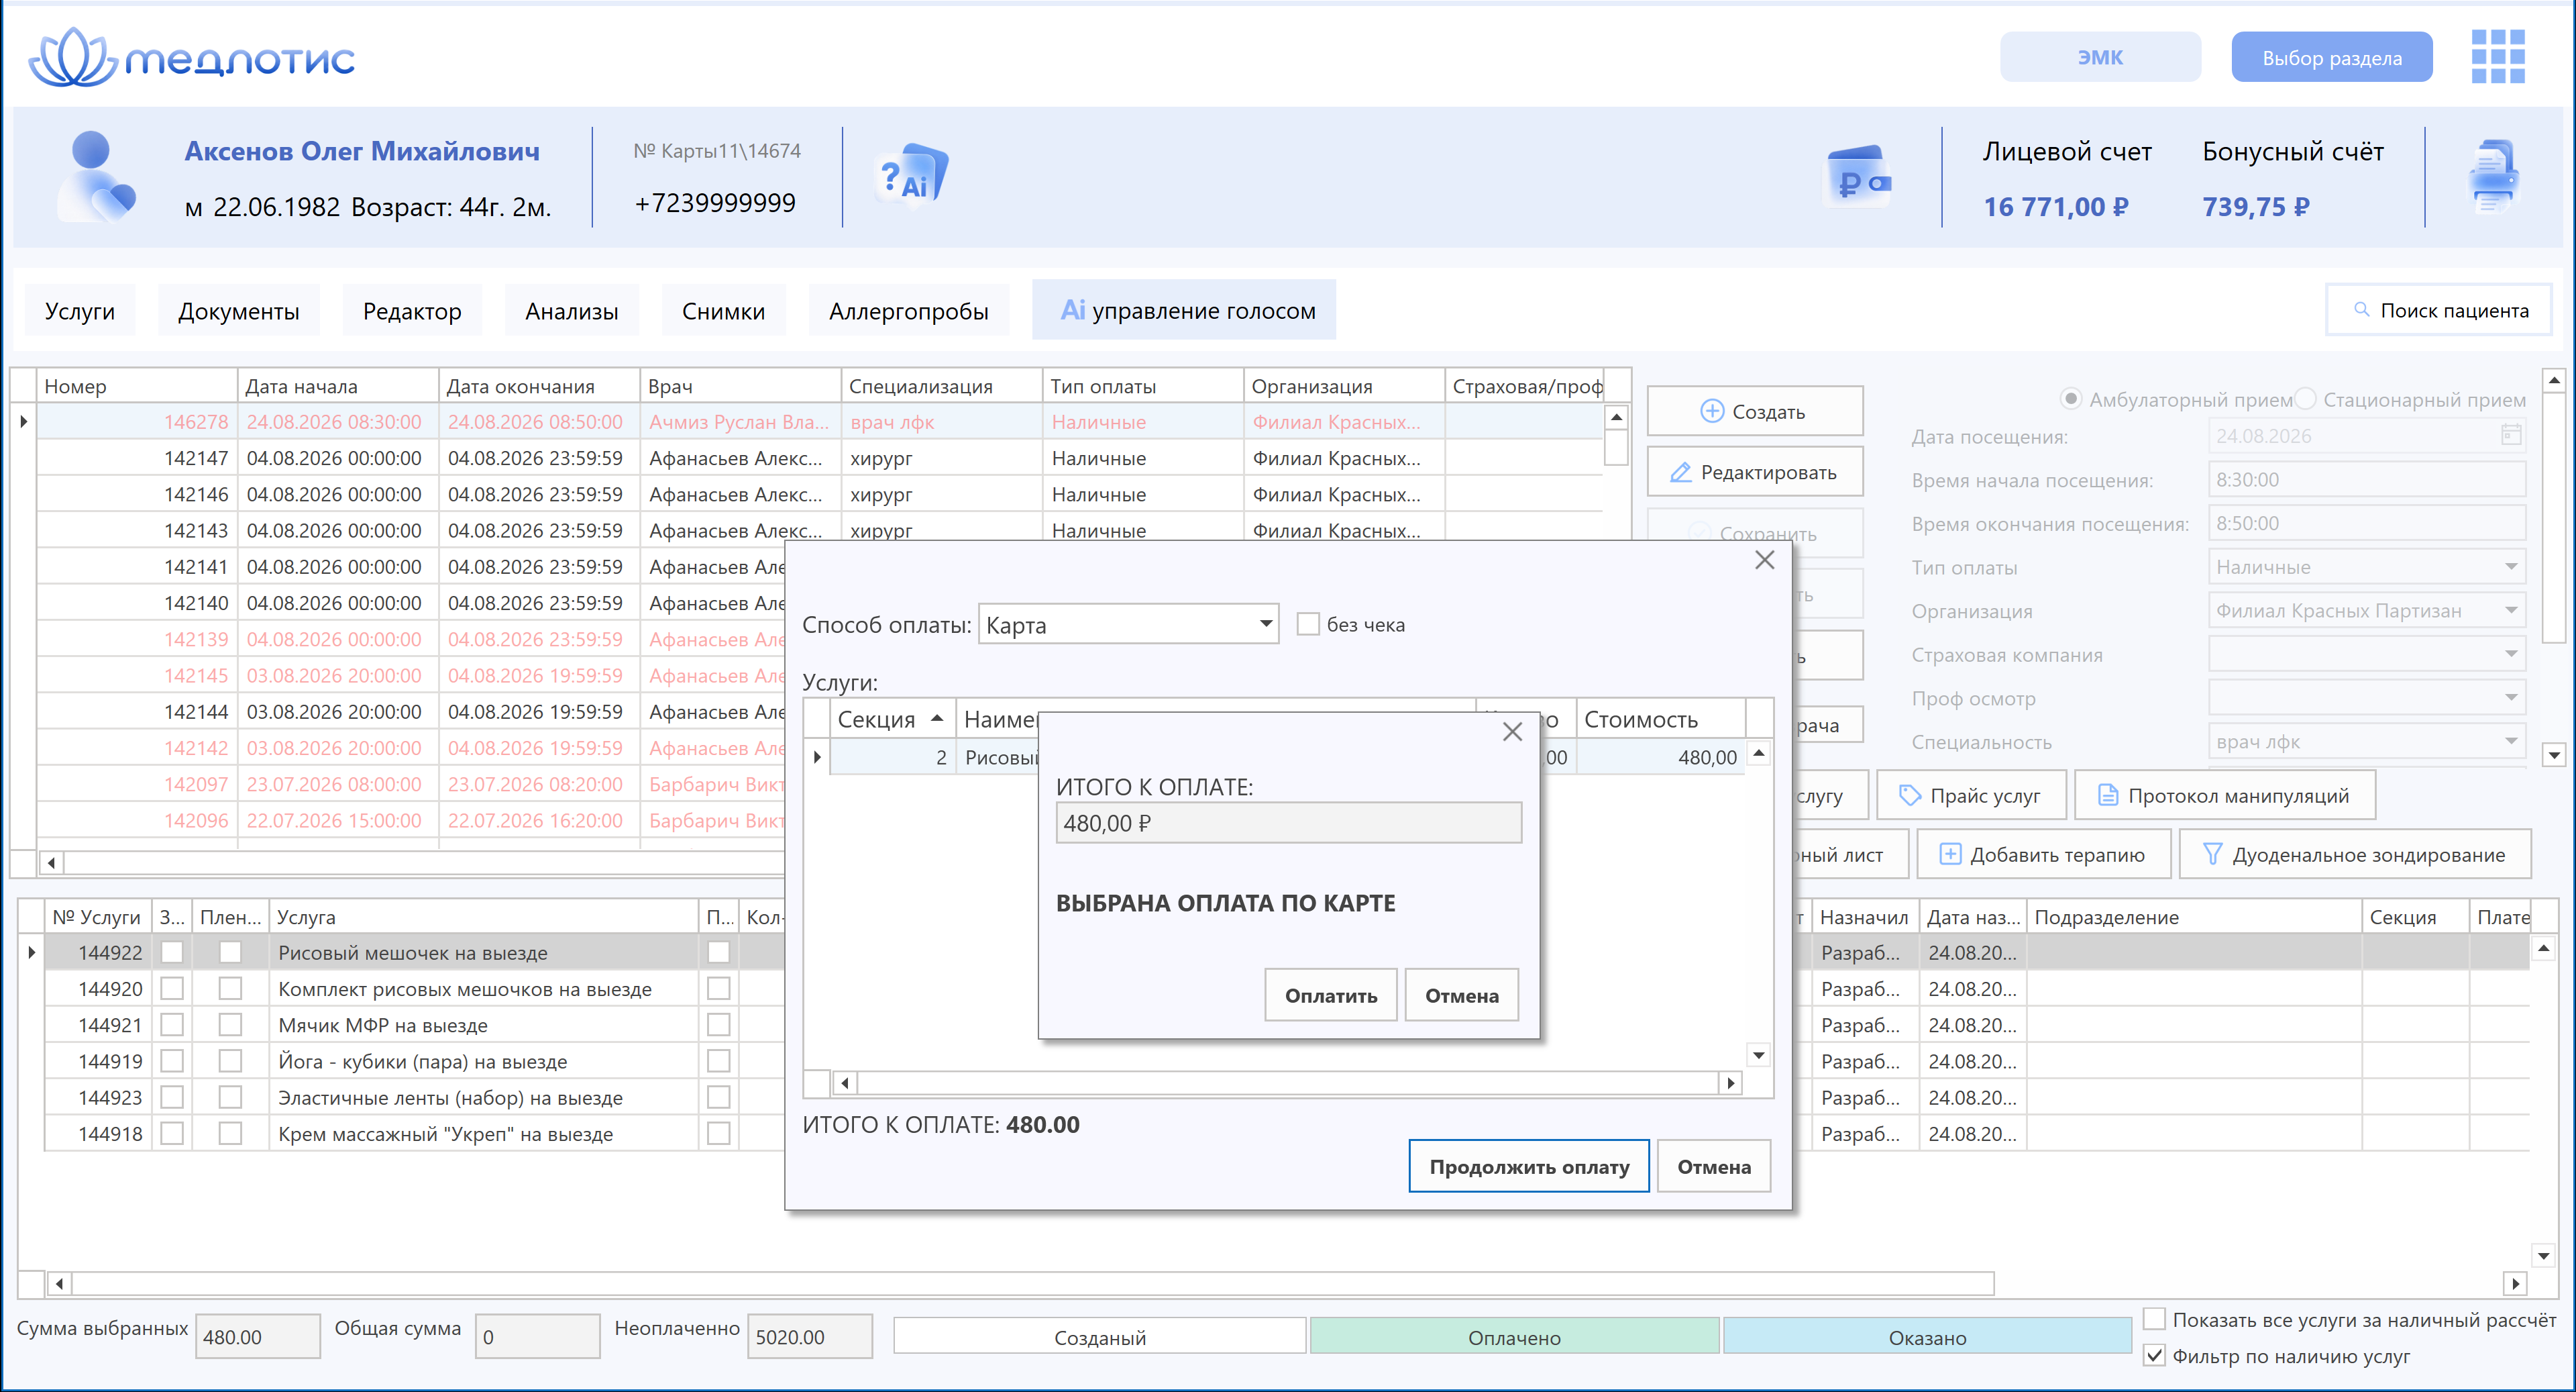The width and height of the screenshot is (2576, 1392).
Task: Open Прайс услуг price tag button
Action: 1971,795
